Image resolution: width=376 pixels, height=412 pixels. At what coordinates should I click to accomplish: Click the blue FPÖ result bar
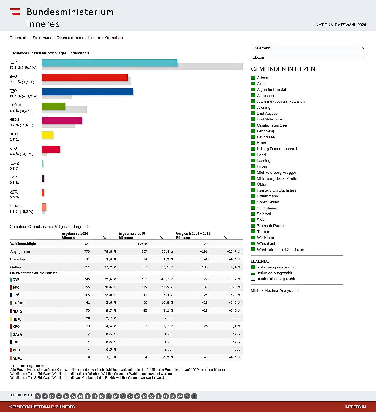(87, 92)
